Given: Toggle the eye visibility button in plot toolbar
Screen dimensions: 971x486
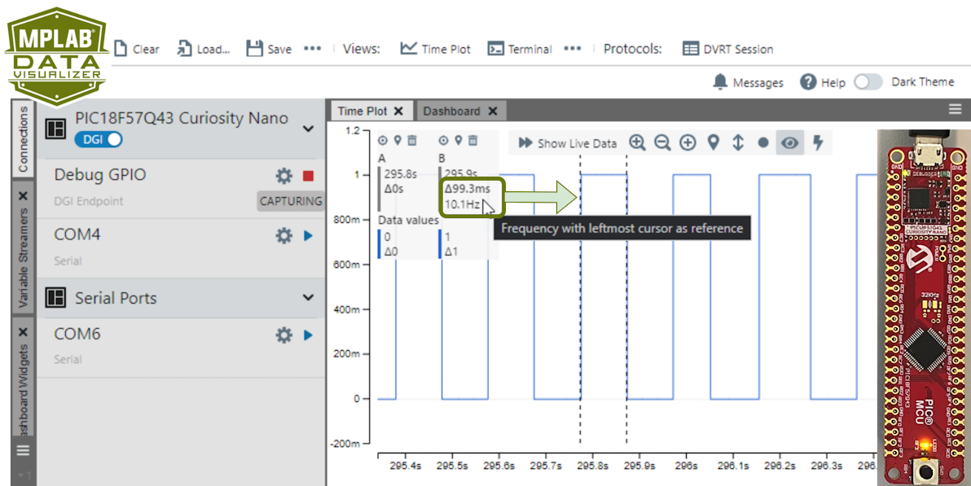Looking at the screenshot, I should [x=789, y=143].
